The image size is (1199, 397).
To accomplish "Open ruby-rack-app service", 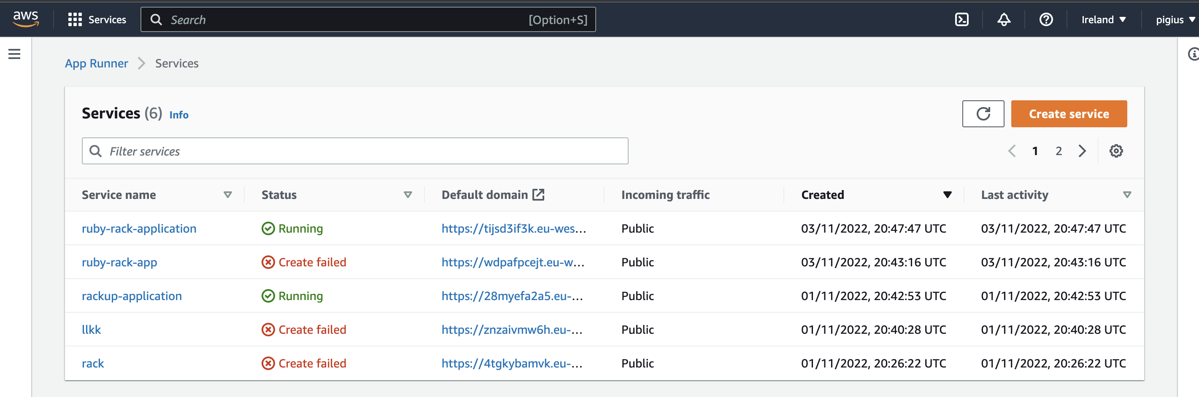I will tap(120, 263).
